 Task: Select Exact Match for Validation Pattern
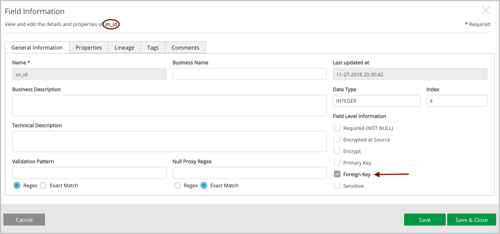point(43,185)
